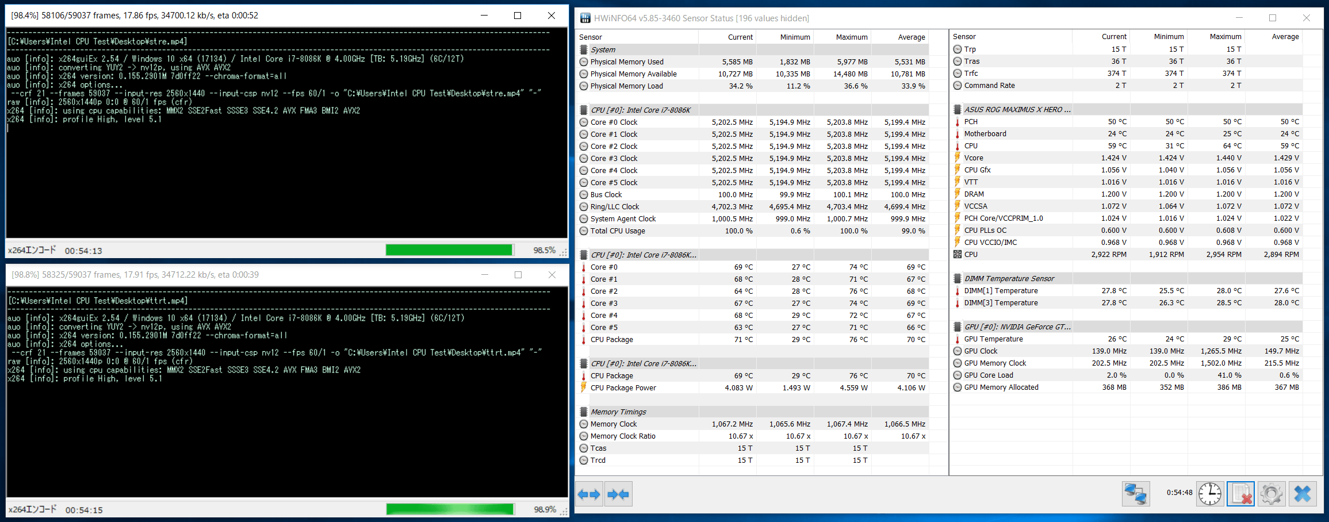Screen dimensions: 1329x522
Task: Click the icon beside GPU [#0]: NVIDIA GeForce header
Action: (x=958, y=327)
